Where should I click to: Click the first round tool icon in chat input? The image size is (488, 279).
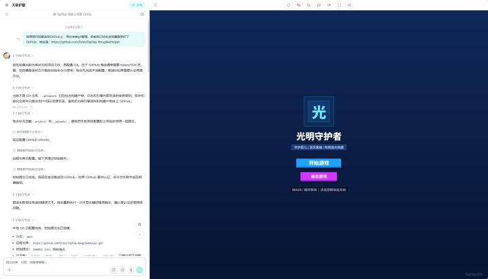[114, 270]
